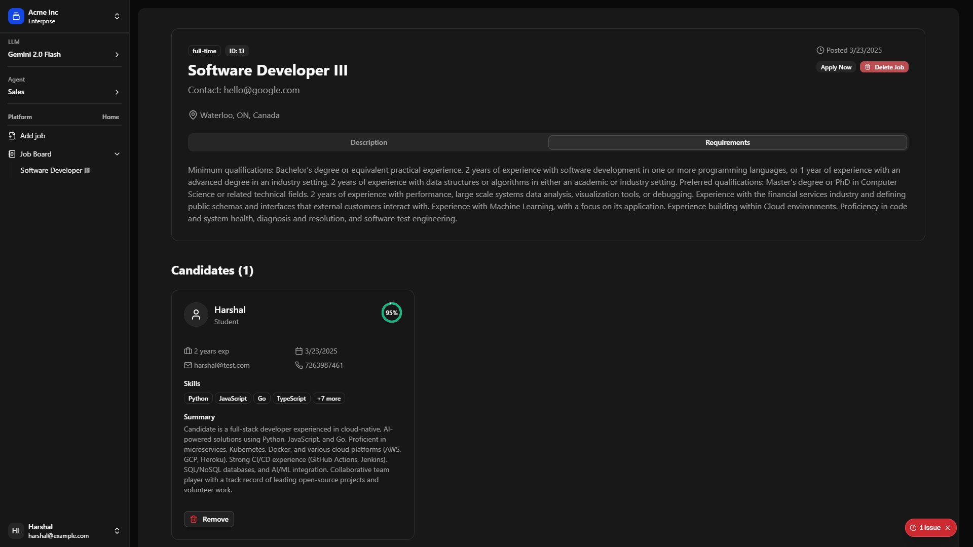
Task: Click the candidate avatar person icon
Action: 196,315
